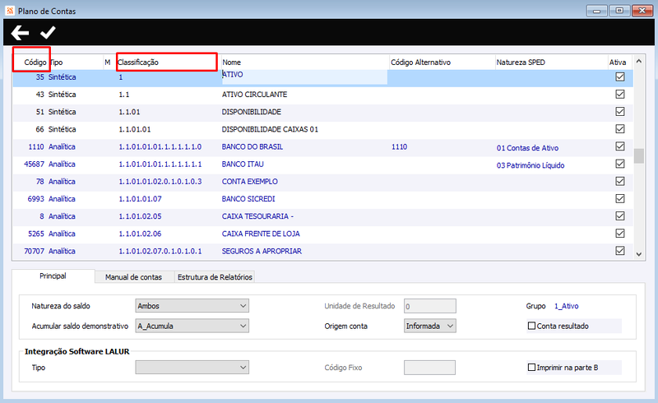This screenshot has width=658, height=403.
Task: Select the SEGUROS A APROPRIAR cell
Action: point(262,251)
